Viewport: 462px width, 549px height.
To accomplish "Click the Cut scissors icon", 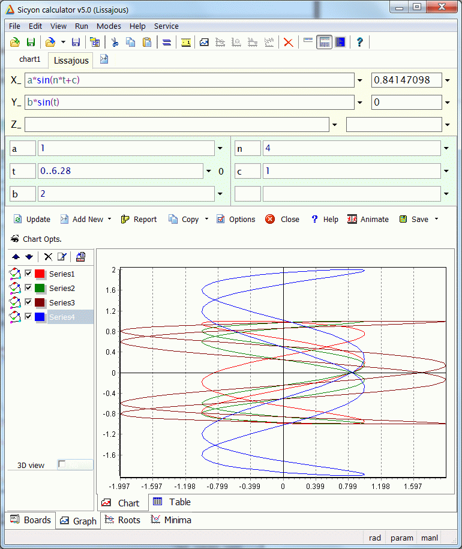I will [115, 43].
